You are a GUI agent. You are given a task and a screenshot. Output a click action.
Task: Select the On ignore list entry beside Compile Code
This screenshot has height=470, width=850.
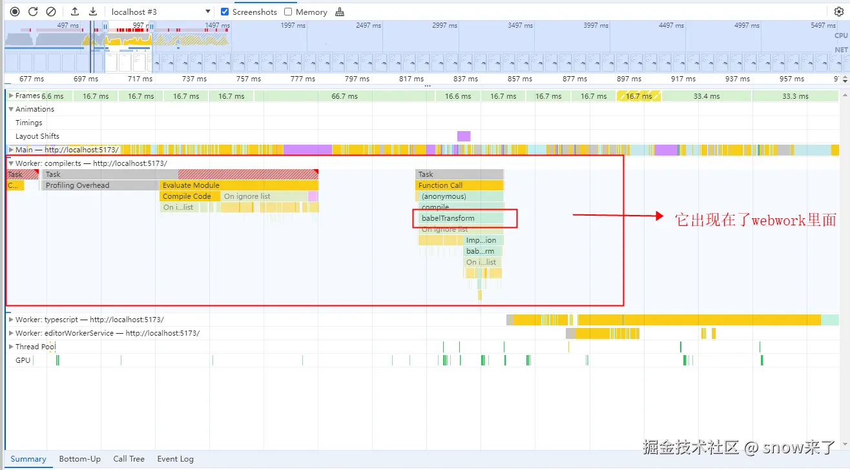click(x=264, y=196)
